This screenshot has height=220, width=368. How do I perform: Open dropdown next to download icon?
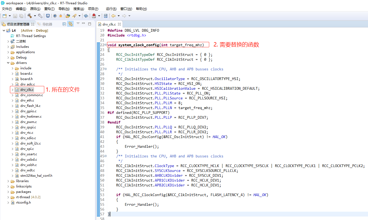99,16
